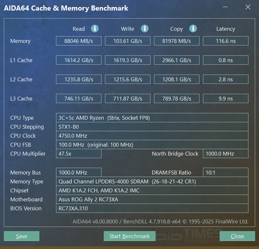Minimize the AIDA64 benchmark window
The image size is (259, 249).
click(x=225, y=7)
